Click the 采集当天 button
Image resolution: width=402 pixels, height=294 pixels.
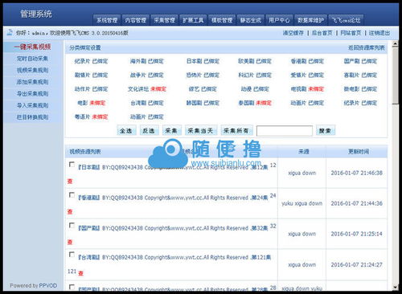201,130
